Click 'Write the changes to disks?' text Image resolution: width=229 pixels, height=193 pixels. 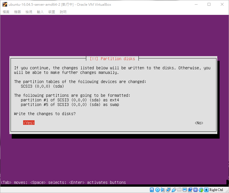coord(45,114)
